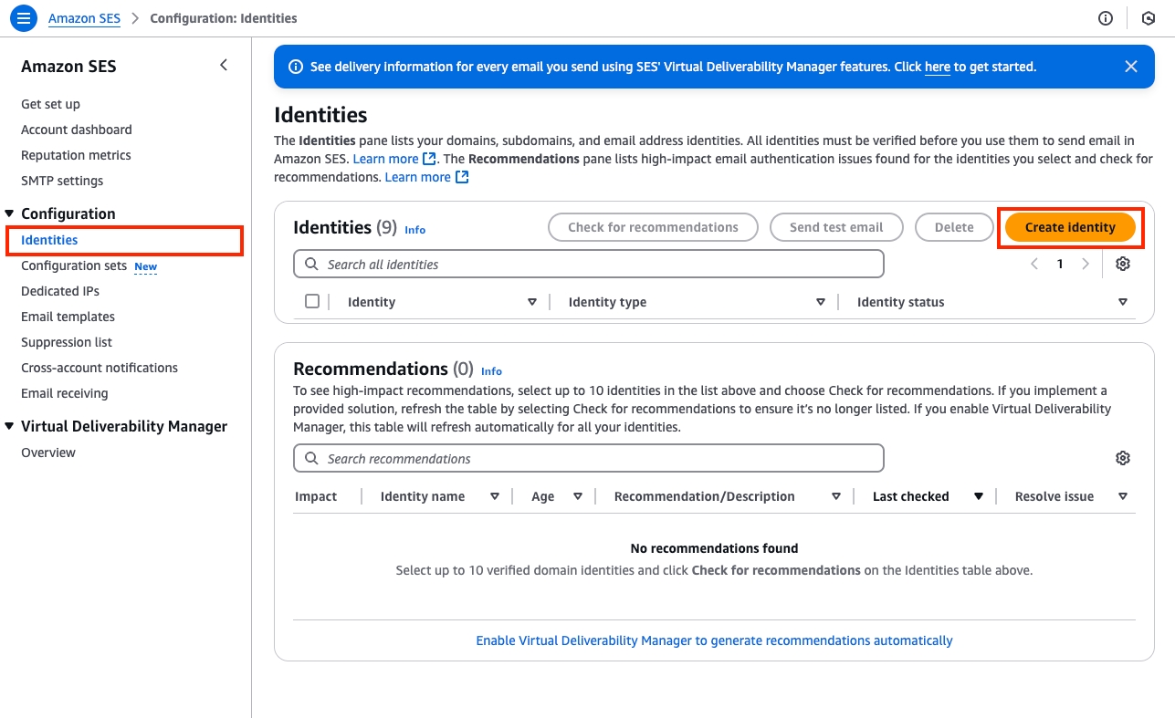Screen dimensions: 1175x718
Task: Open Recommendations table preferences gear icon
Action: point(1123,458)
